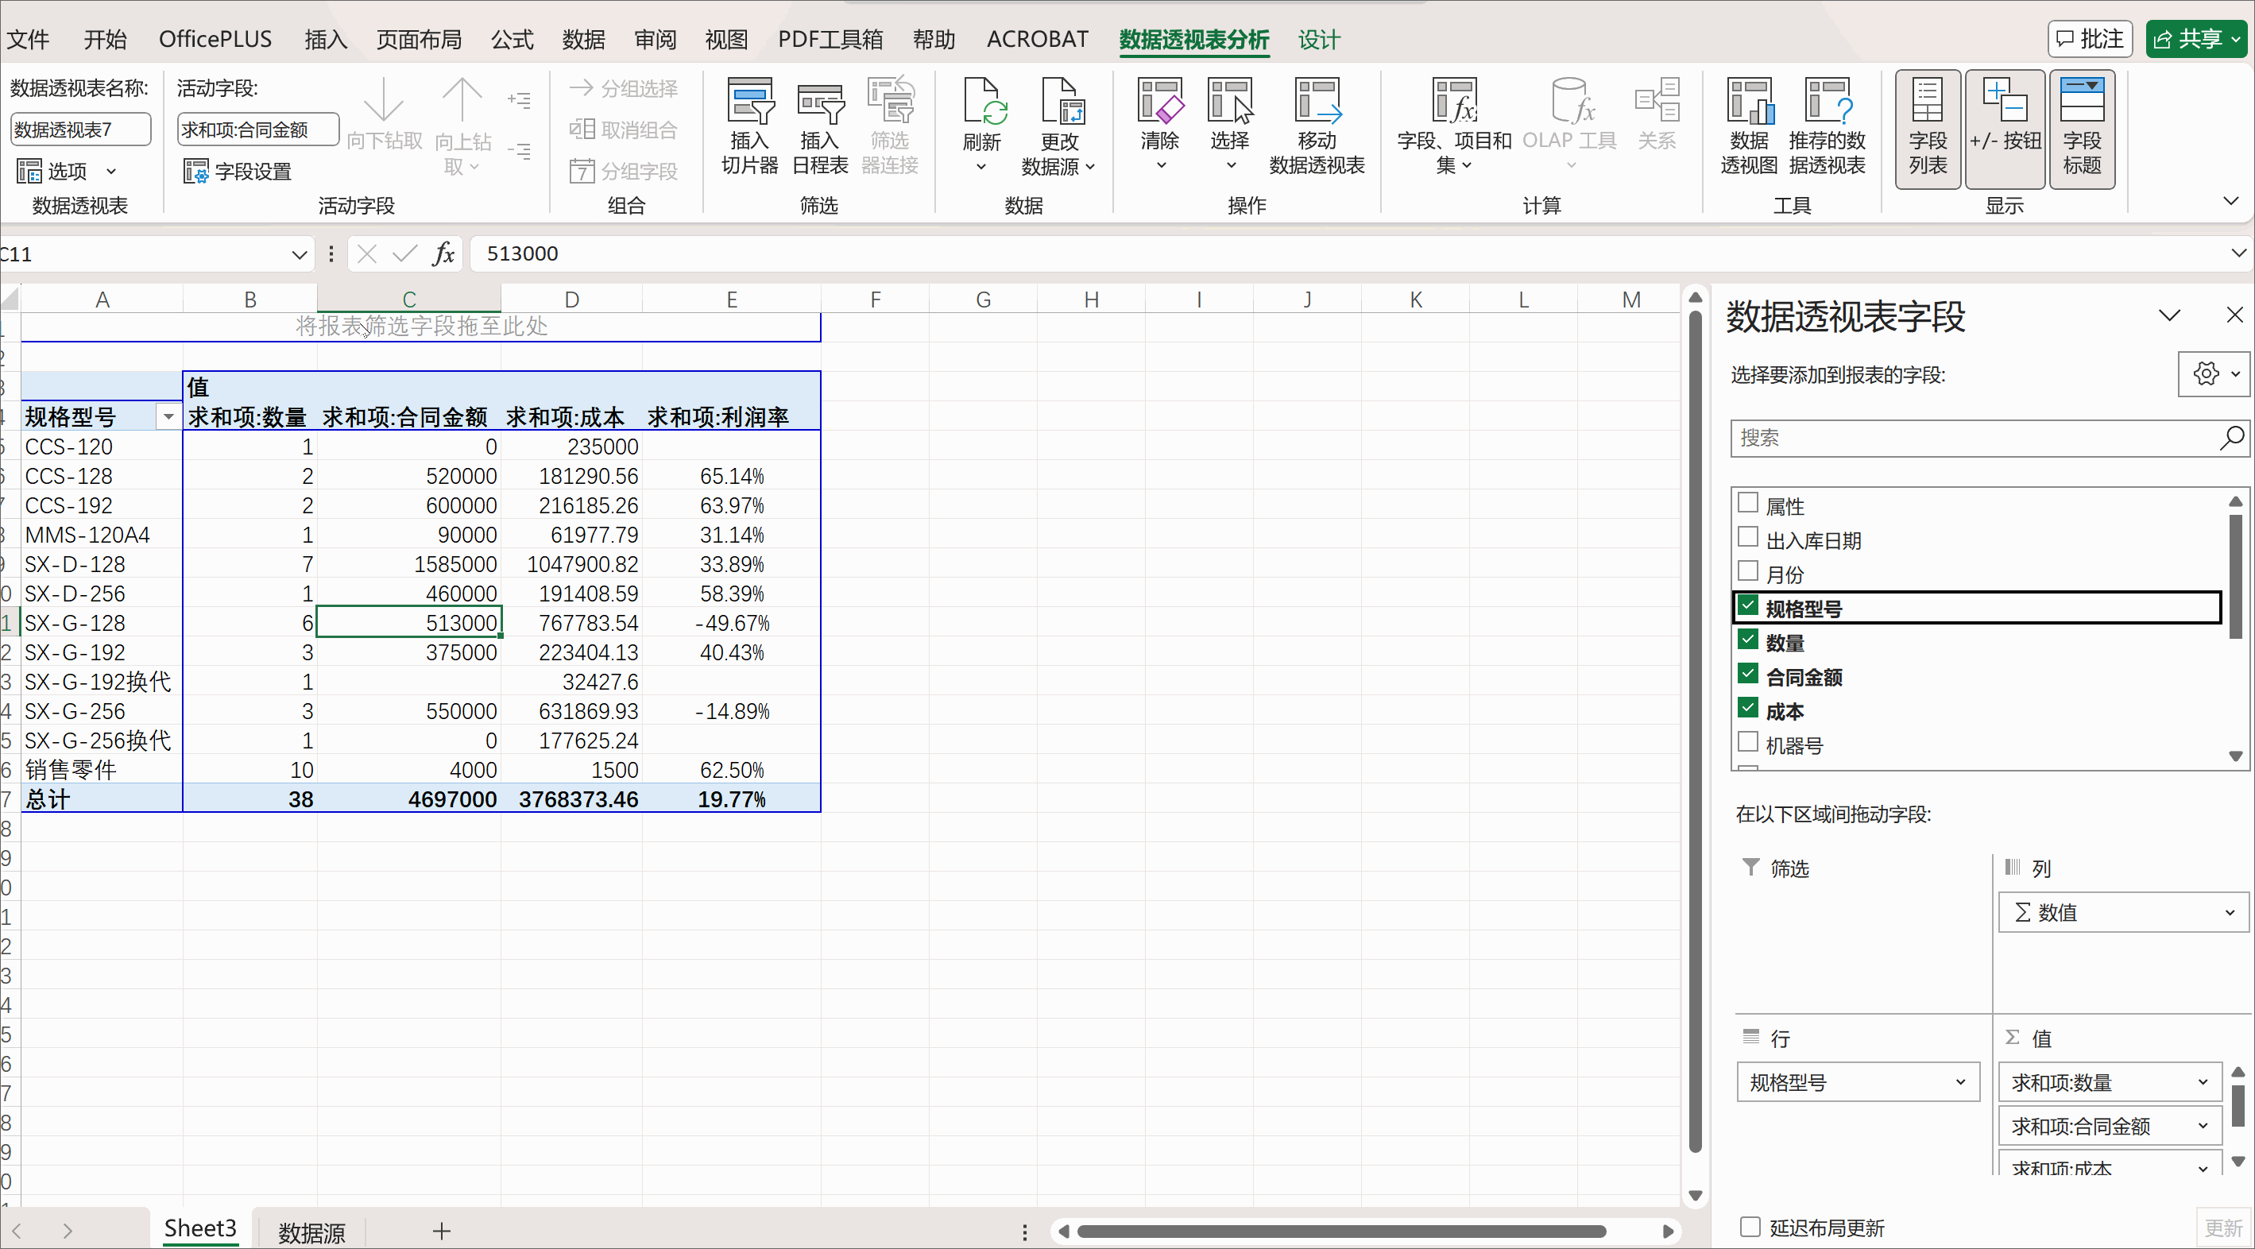Open the Name Box dropdown arrow
This screenshot has width=2255, height=1249.
pos(299,255)
